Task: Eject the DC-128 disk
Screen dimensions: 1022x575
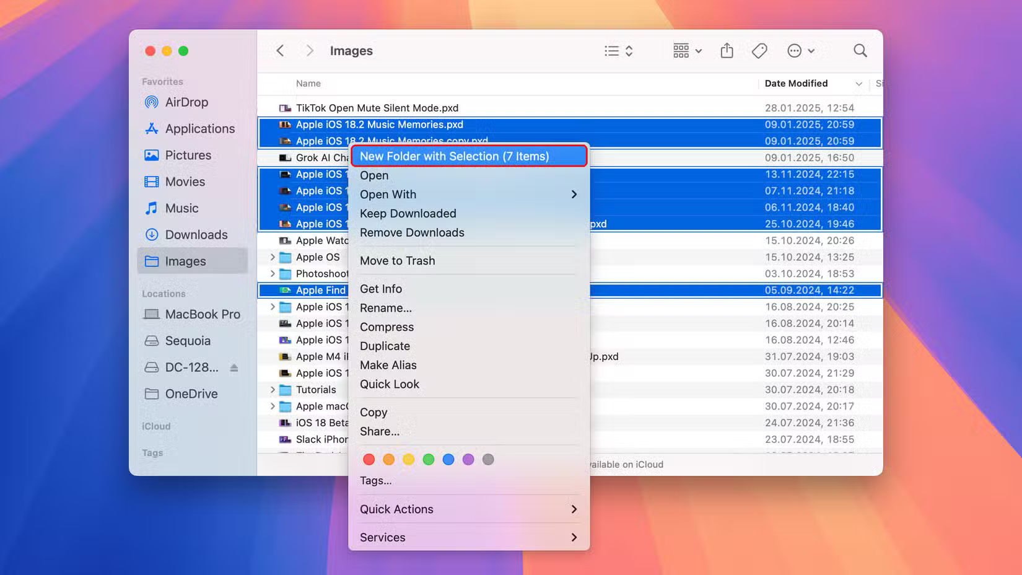Action: [234, 367]
